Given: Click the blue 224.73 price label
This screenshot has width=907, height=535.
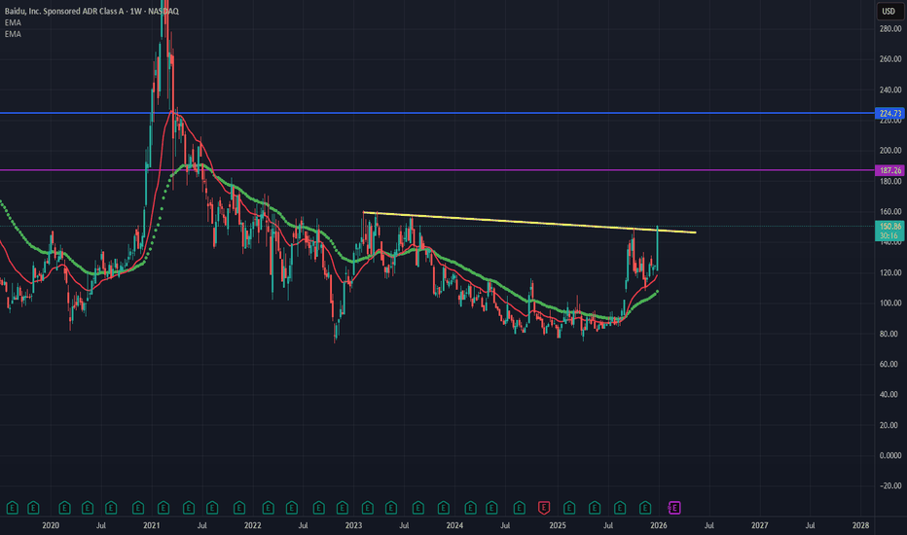Looking at the screenshot, I should [889, 113].
